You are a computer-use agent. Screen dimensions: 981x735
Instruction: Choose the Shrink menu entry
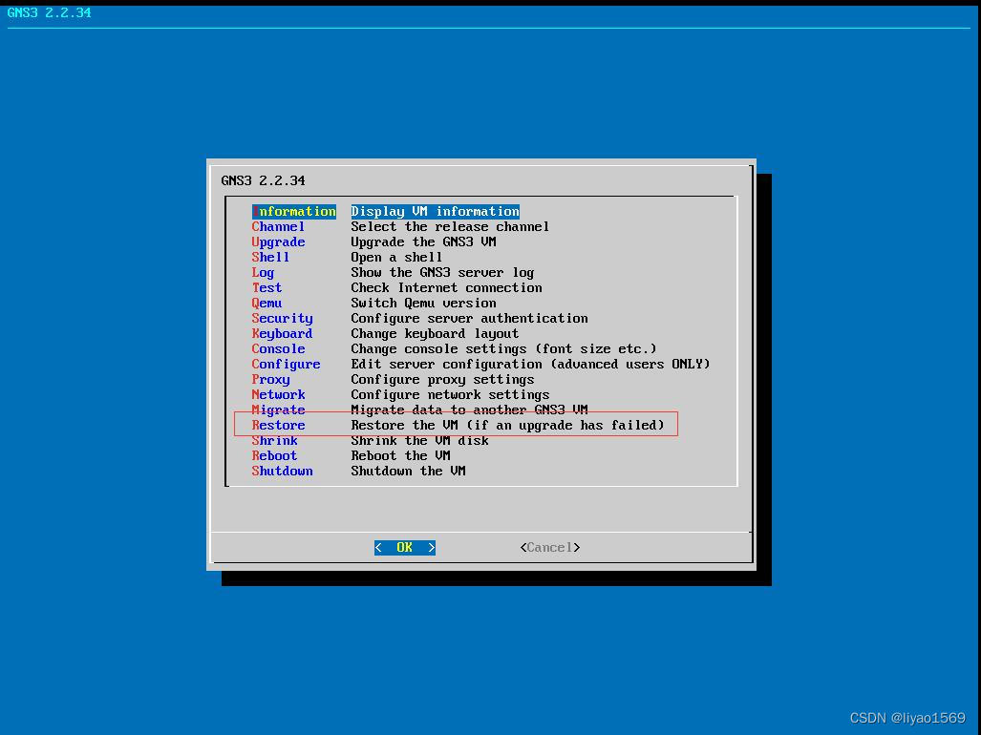tap(275, 441)
